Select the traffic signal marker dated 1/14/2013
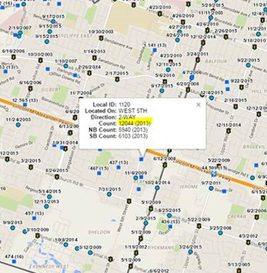The image size is (267, 273). tap(95, 58)
